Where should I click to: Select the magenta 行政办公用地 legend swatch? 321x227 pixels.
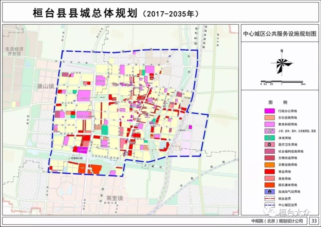click(x=269, y=111)
